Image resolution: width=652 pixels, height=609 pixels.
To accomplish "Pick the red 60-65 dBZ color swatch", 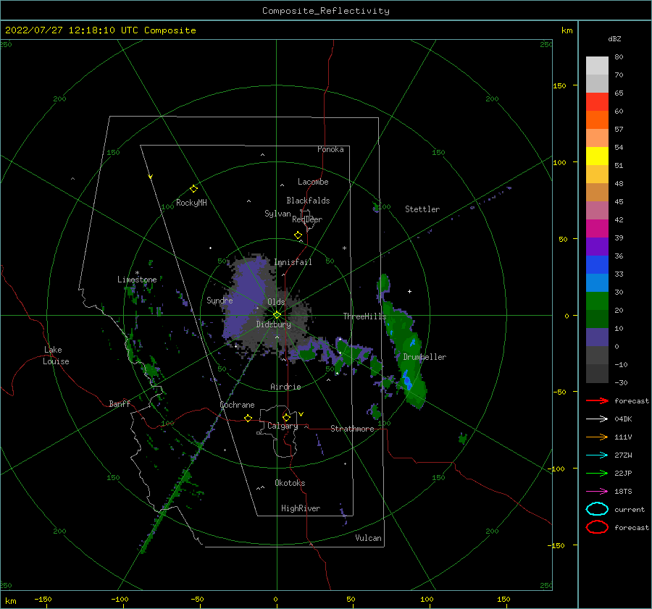I will click(597, 102).
